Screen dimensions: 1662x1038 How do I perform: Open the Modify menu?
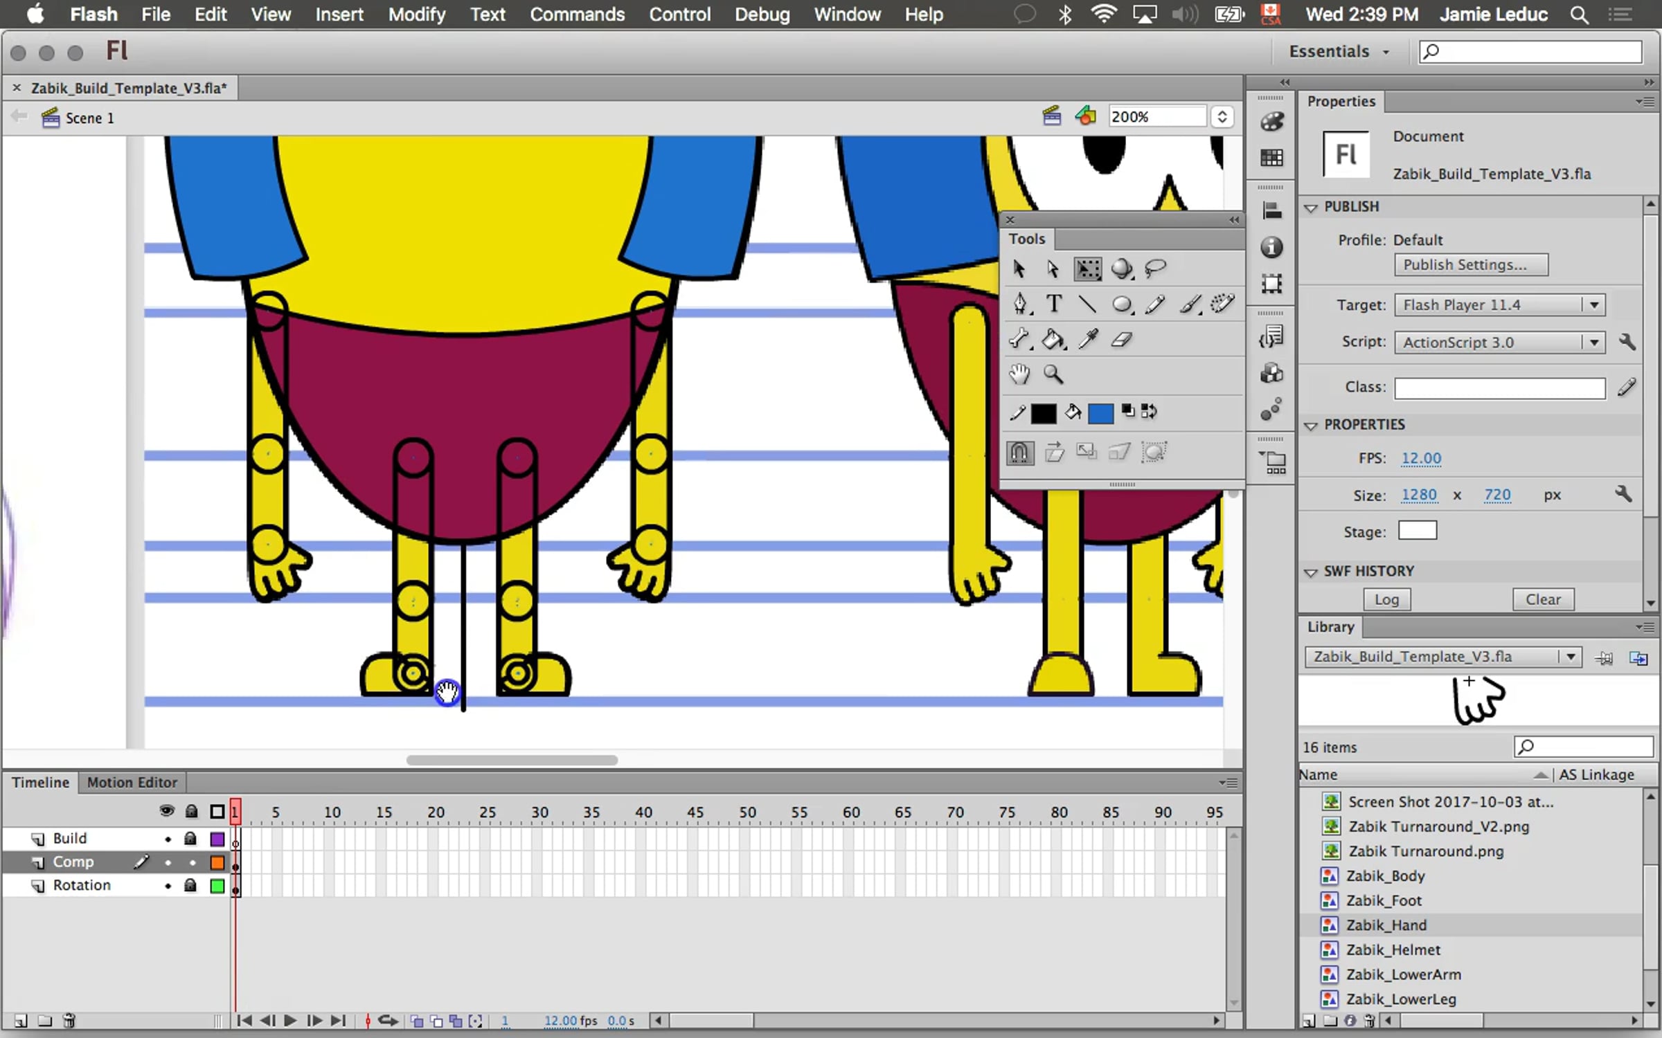[416, 15]
